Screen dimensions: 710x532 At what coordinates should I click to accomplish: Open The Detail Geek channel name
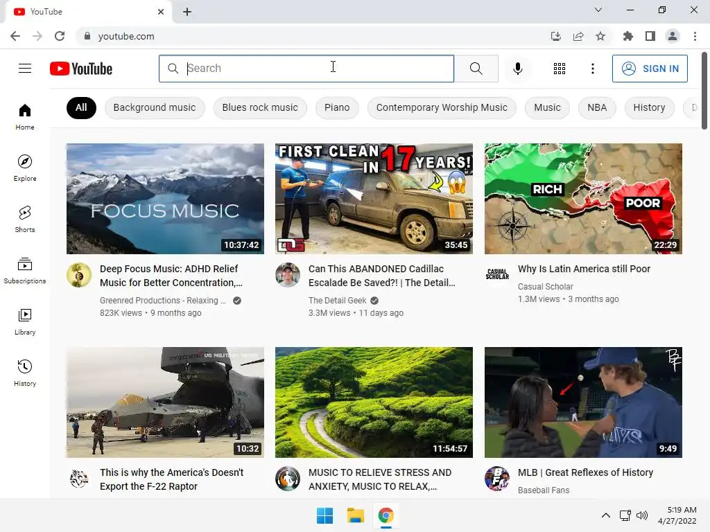pyautogui.click(x=338, y=301)
